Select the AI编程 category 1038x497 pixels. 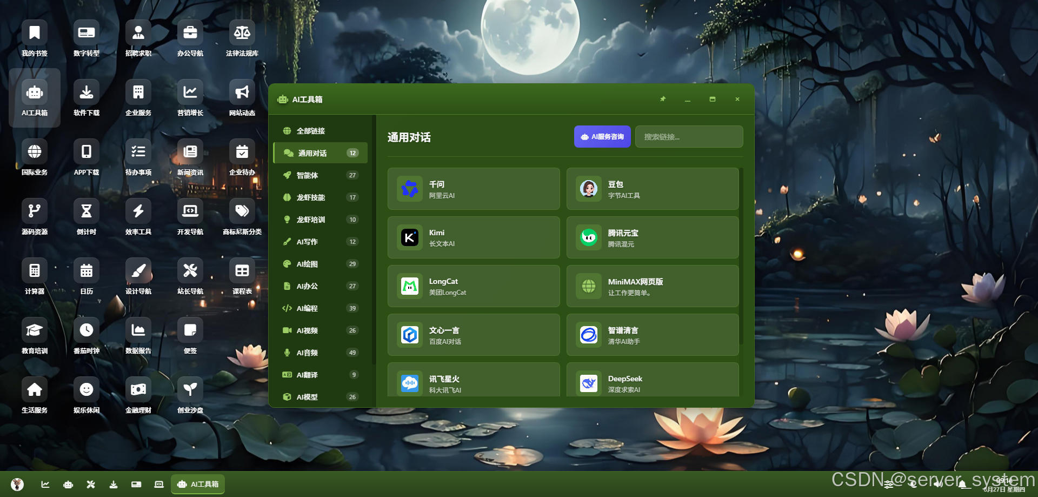(x=320, y=308)
